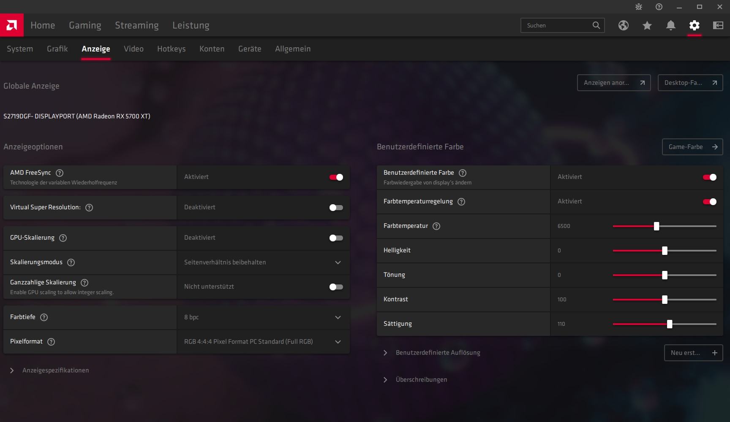730x422 pixels.
Task: Open the help question mark icon in title bar
Action: point(659,7)
